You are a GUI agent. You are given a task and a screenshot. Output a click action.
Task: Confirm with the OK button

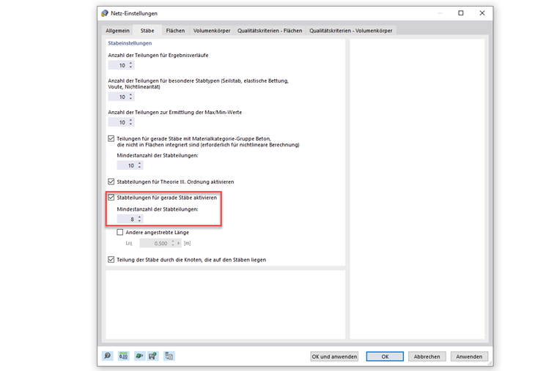coord(385,356)
